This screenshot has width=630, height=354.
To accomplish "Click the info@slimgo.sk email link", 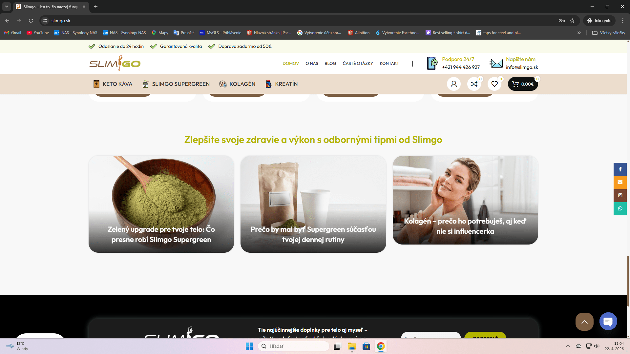I will [522, 67].
